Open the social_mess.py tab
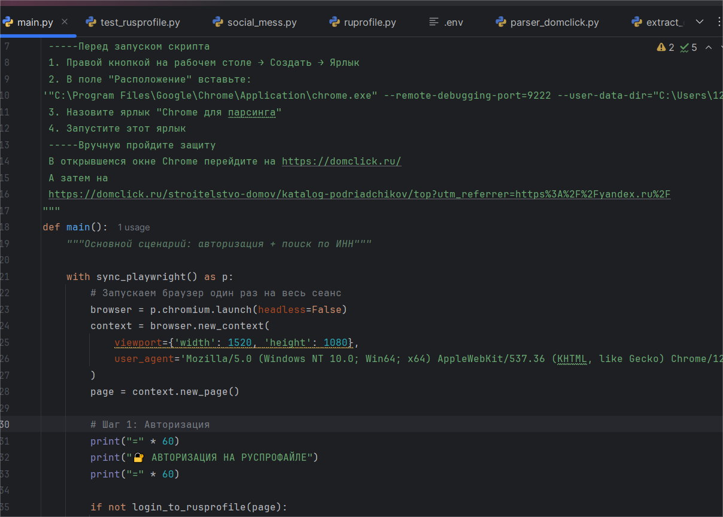 262,23
